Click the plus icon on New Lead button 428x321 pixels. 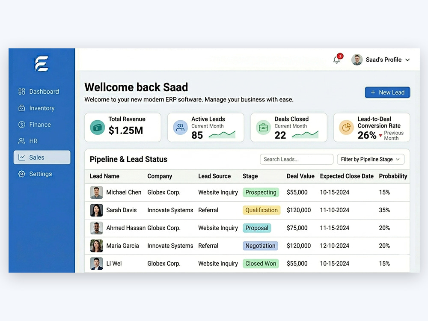coord(373,92)
